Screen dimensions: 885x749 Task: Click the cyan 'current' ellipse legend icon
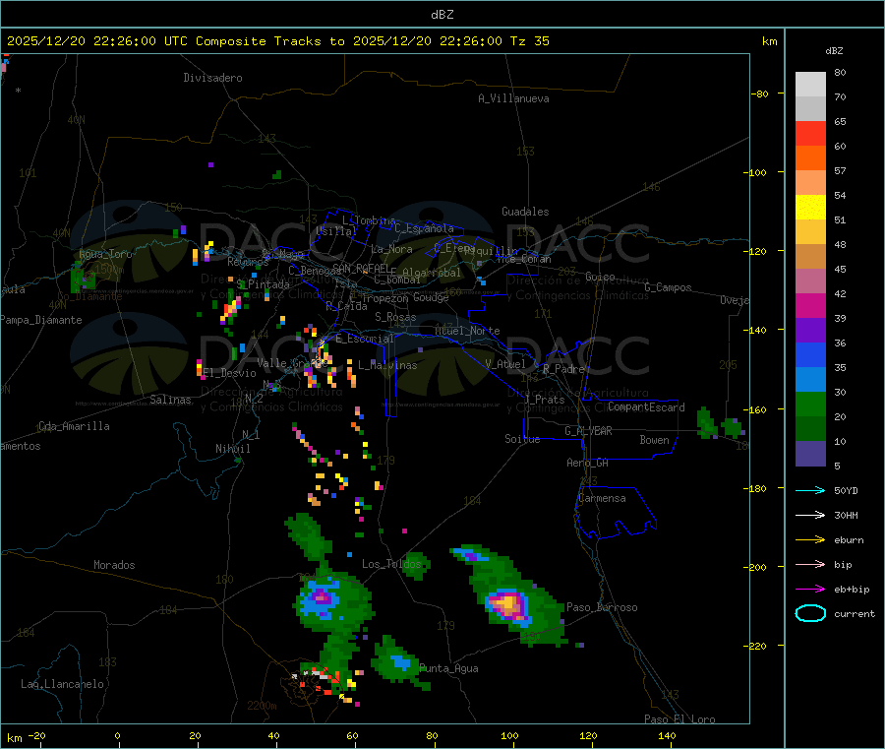pyautogui.click(x=810, y=613)
